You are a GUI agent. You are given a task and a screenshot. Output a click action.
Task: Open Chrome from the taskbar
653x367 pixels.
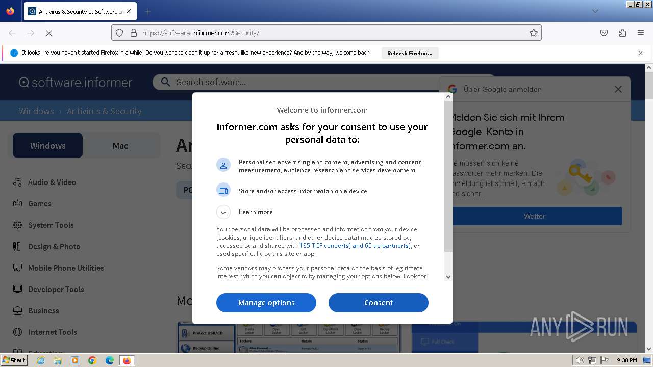pos(92,360)
